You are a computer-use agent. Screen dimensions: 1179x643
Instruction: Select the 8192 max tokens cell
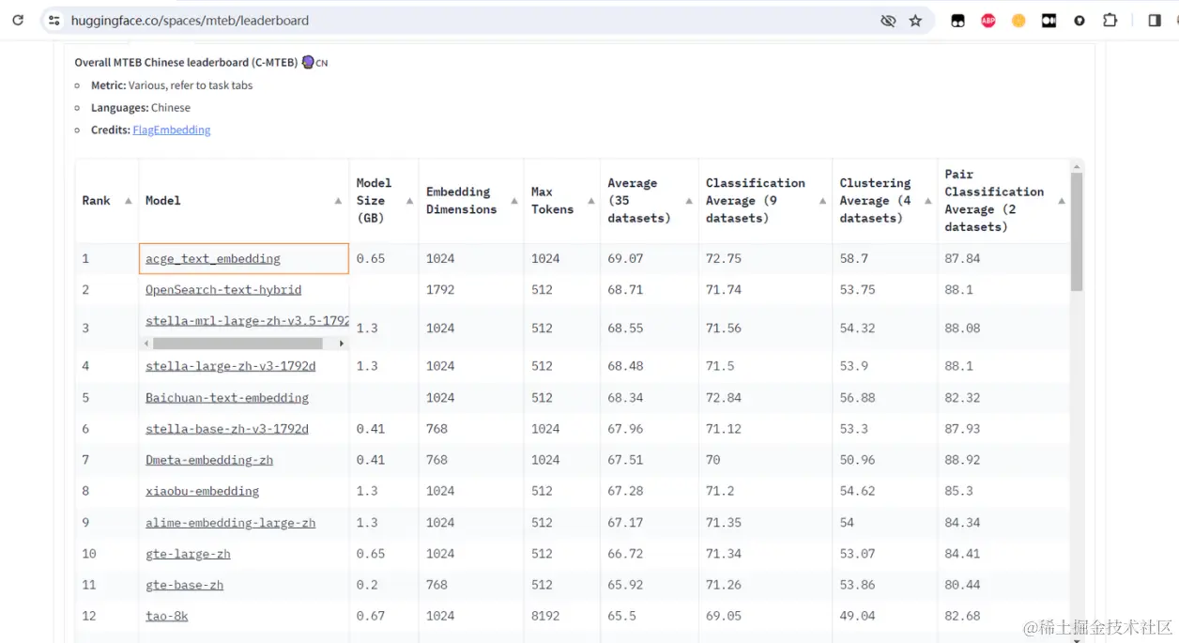tap(562, 616)
